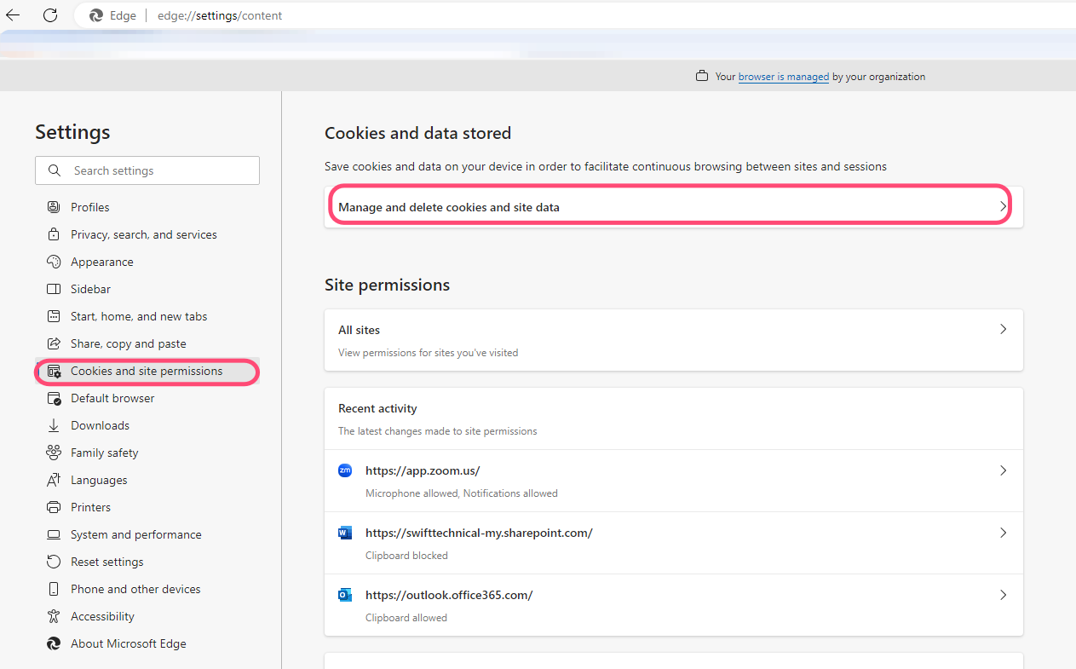Open the browser is managed link

click(x=783, y=76)
